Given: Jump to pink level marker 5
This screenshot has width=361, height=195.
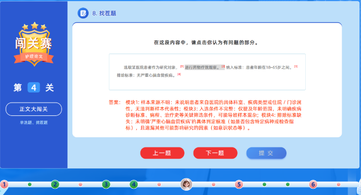Looking at the screenshot, I should click(x=239, y=184).
